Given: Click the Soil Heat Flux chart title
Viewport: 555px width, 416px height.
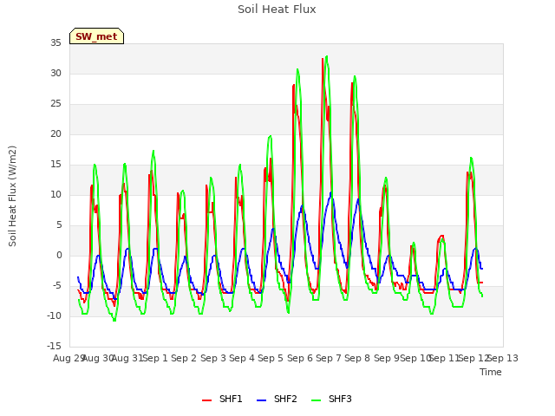Looking at the screenshot, I should pyautogui.click(x=277, y=10).
